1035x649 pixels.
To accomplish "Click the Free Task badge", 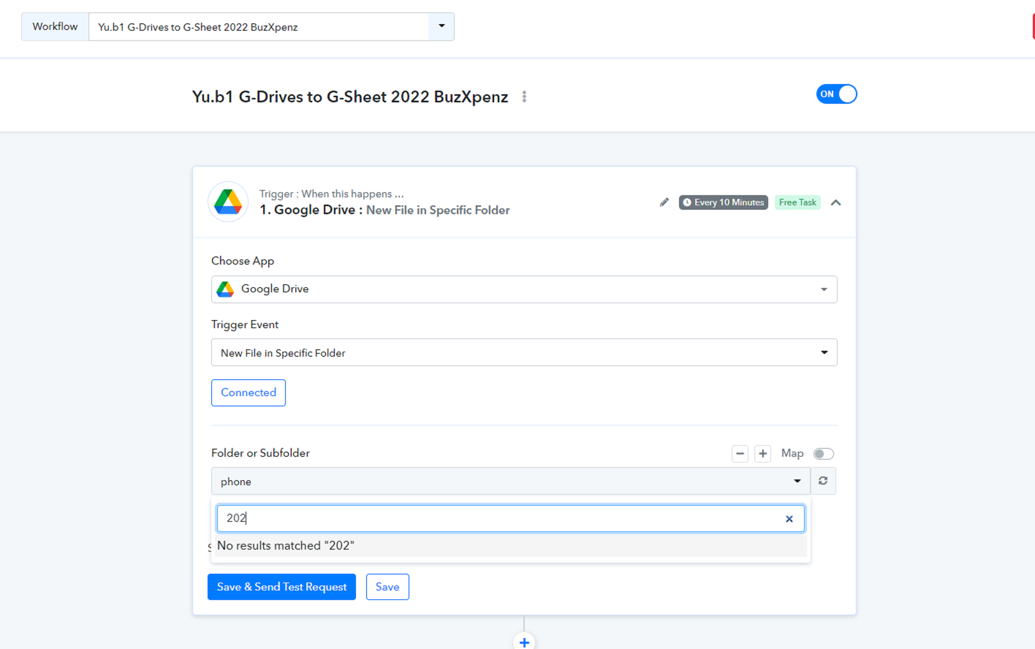I will [x=797, y=202].
